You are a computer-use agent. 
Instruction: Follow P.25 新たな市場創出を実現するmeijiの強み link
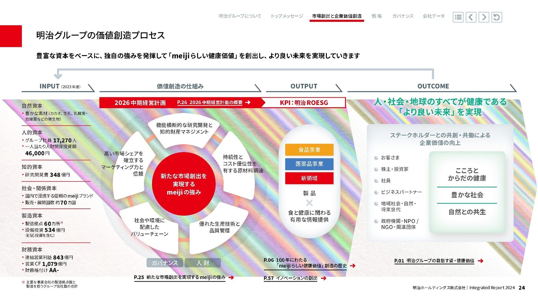tap(180, 278)
